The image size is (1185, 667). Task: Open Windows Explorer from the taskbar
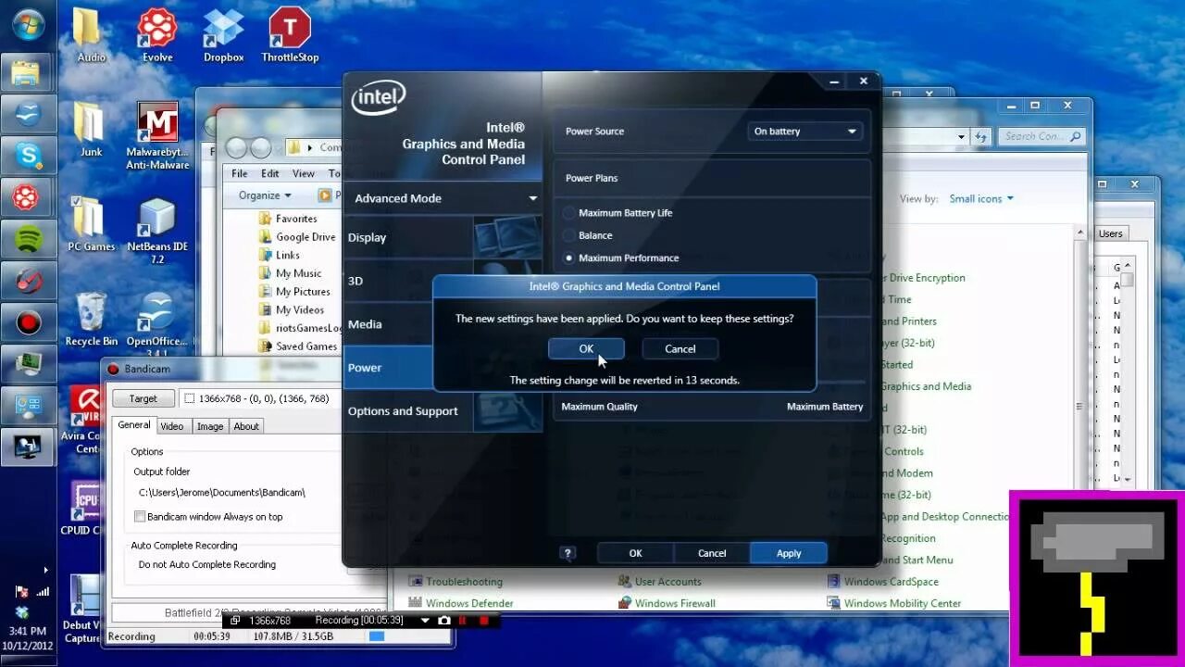pyautogui.click(x=28, y=73)
